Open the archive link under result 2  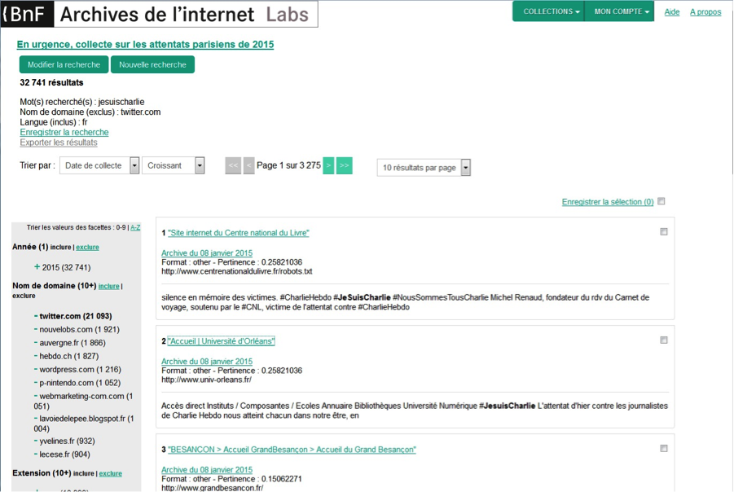[x=207, y=362]
